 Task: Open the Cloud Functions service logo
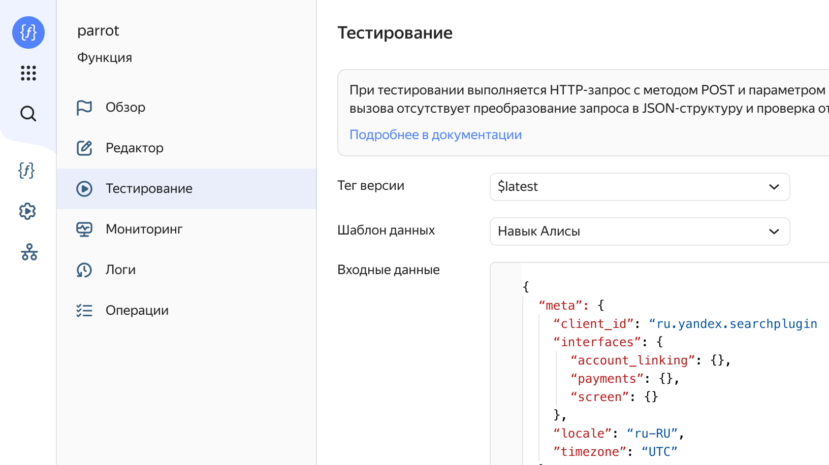point(28,32)
